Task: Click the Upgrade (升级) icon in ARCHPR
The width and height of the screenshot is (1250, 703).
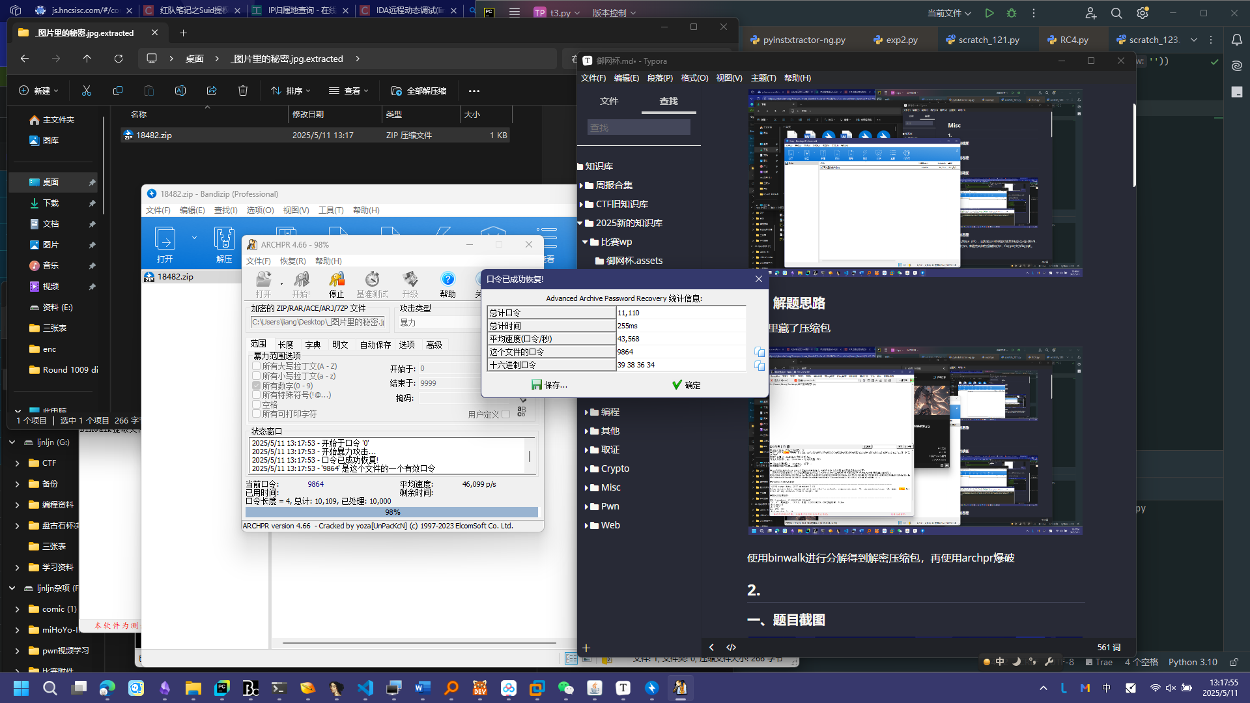Action: (x=410, y=280)
